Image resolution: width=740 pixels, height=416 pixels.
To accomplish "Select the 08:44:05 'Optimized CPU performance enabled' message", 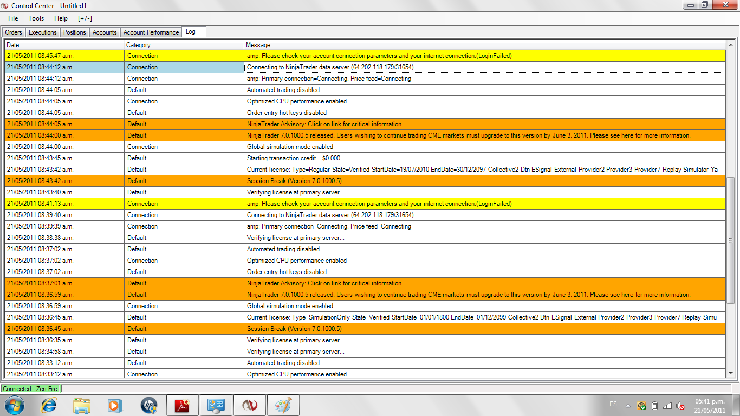I will [x=485, y=101].
